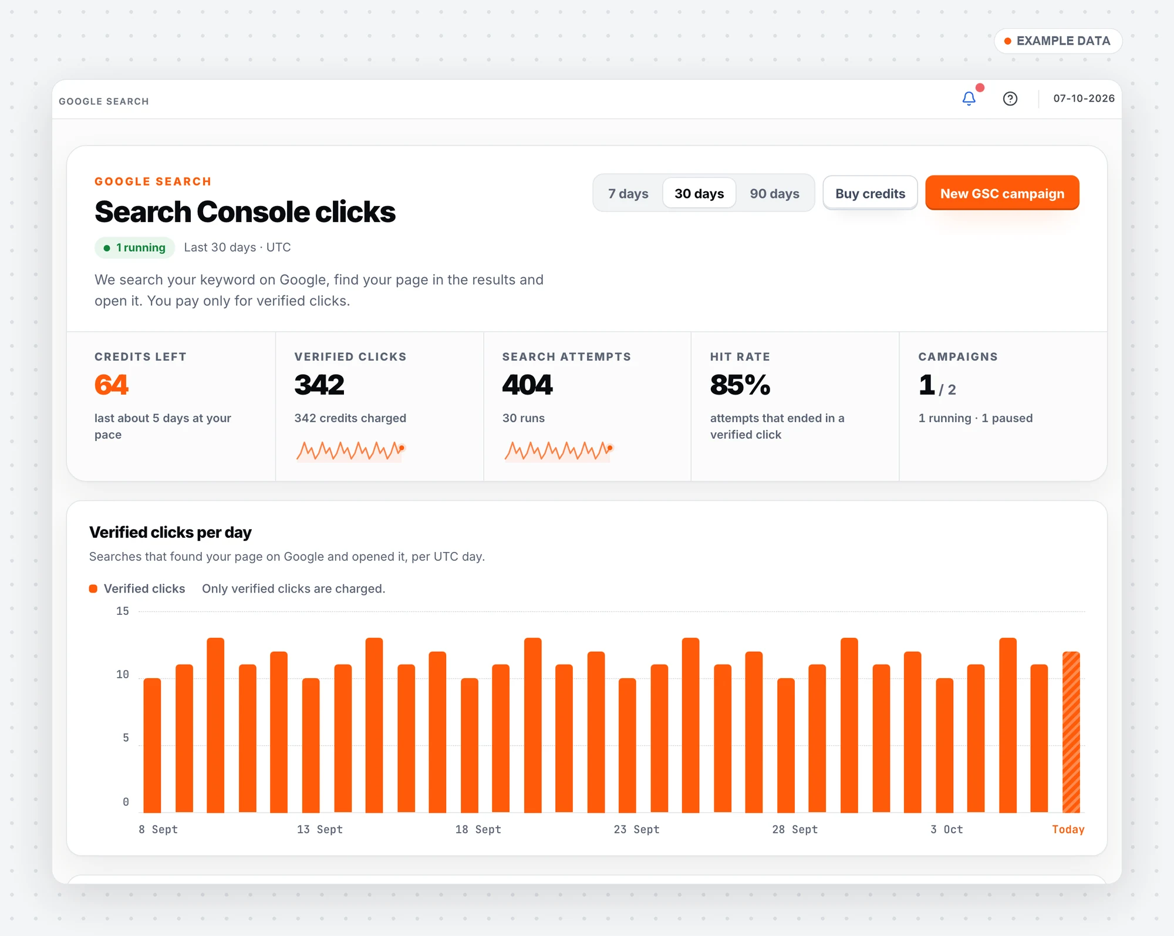1174x936 pixels.
Task: Click the '23 Sept' axis label
Action: click(637, 829)
